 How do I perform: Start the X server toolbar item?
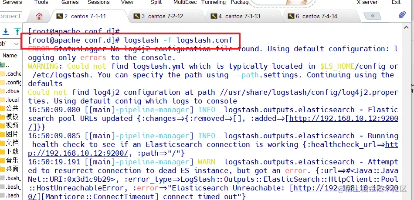click(x=367, y=2)
